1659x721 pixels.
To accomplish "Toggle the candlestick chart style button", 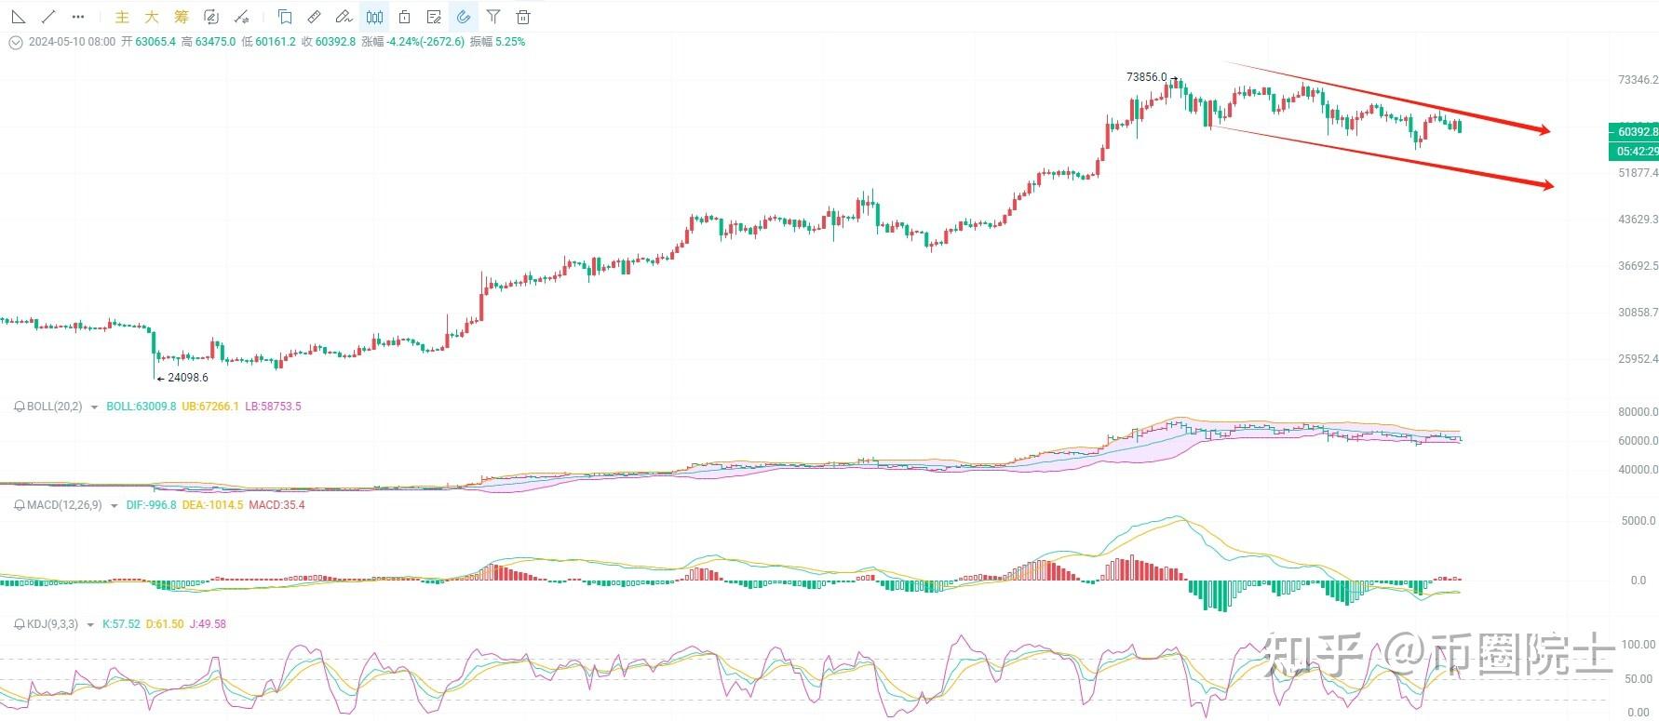I will 374,17.
